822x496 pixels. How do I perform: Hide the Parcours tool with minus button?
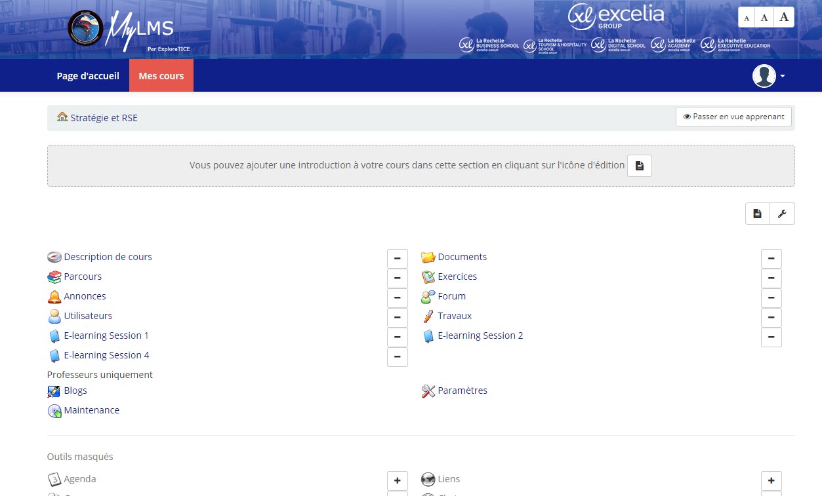397,278
